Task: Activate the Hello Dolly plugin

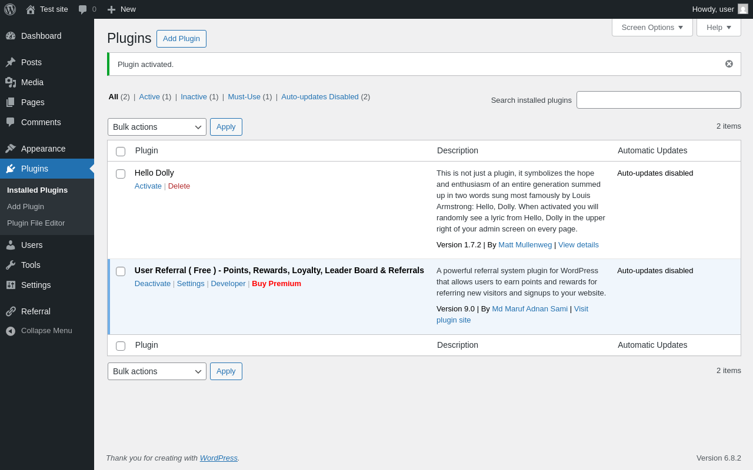Action: click(148, 186)
